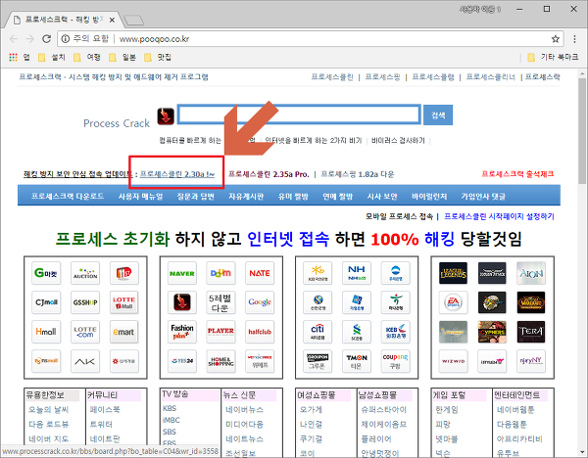Click 프로세스핑 1.82a 다운 link
Viewport: 588px width, 458px height.
click(x=358, y=174)
